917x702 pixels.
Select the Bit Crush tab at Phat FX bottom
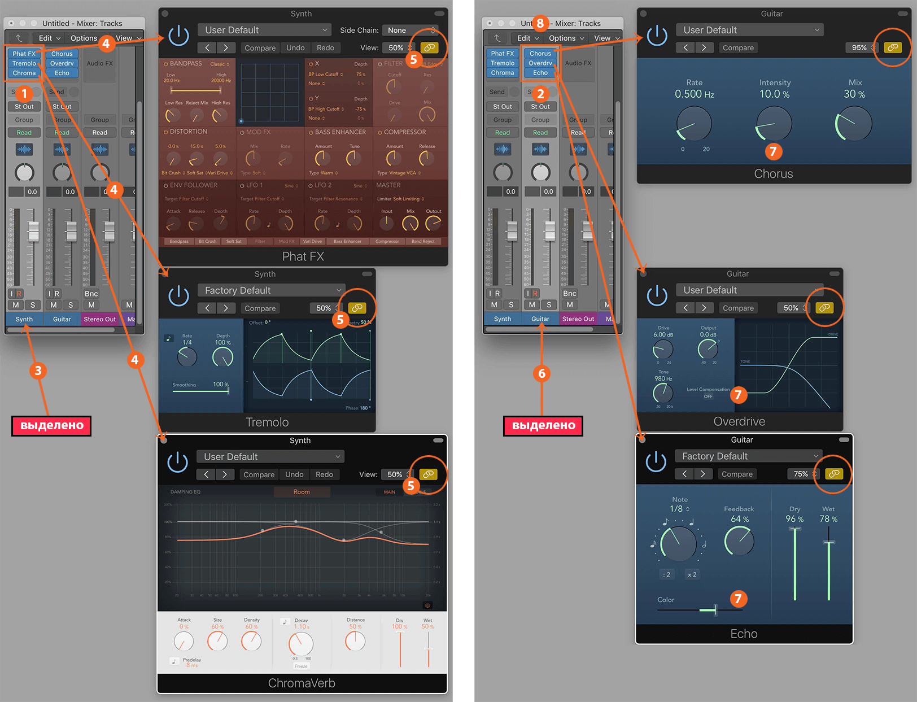pyautogui.click(x=207, y=242)
